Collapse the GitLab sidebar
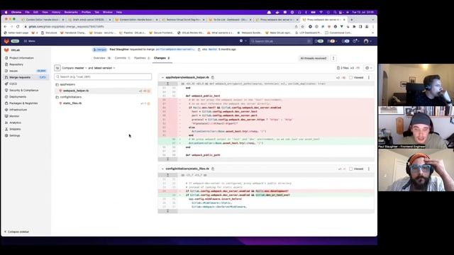 point(17,232)
